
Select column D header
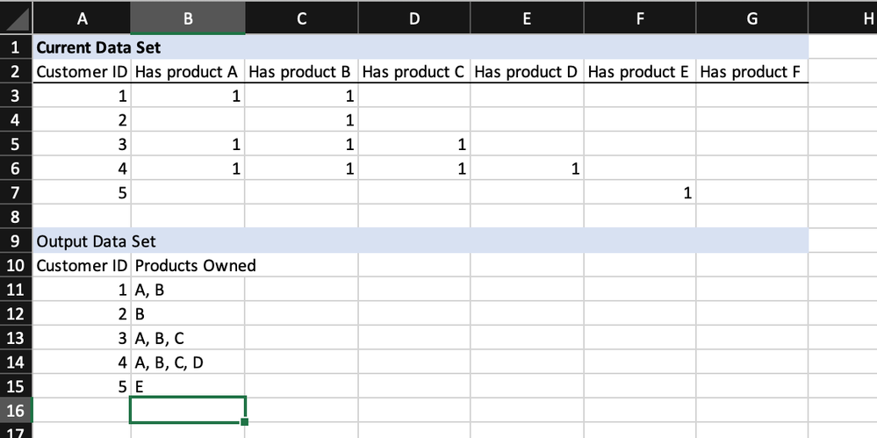tap(413, 17)
